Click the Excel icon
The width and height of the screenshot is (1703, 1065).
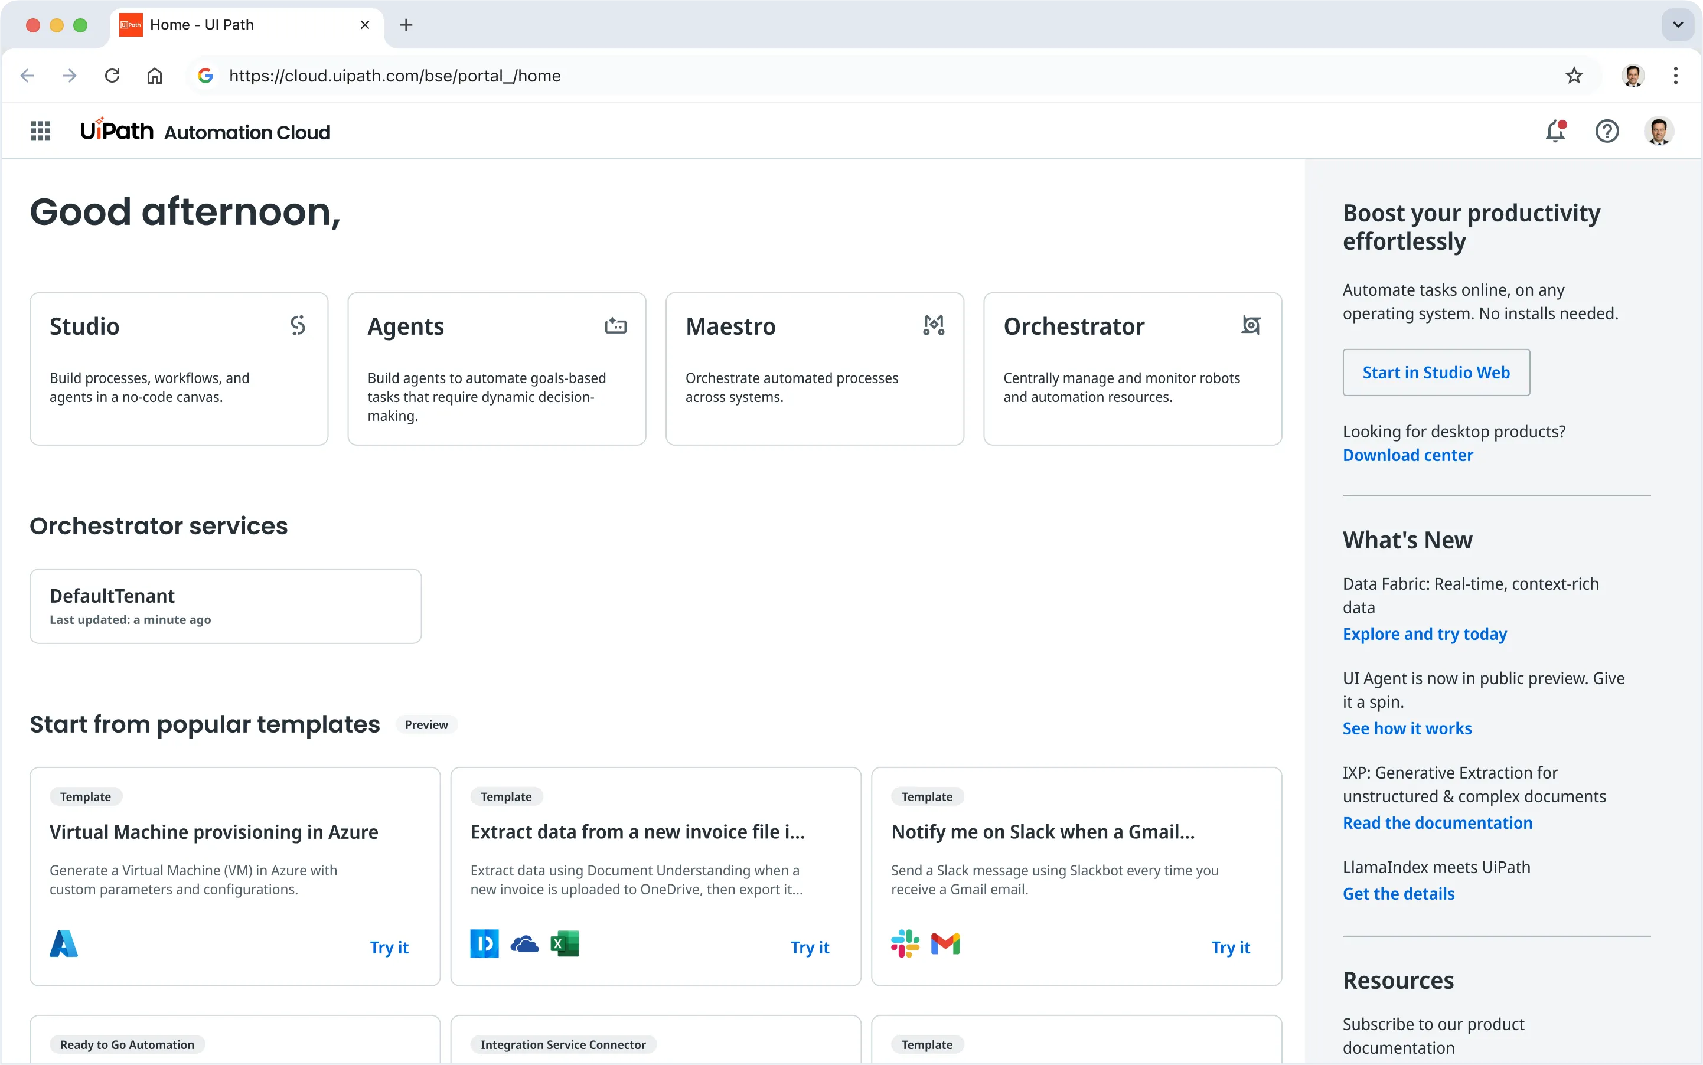(x=565, y=944)
